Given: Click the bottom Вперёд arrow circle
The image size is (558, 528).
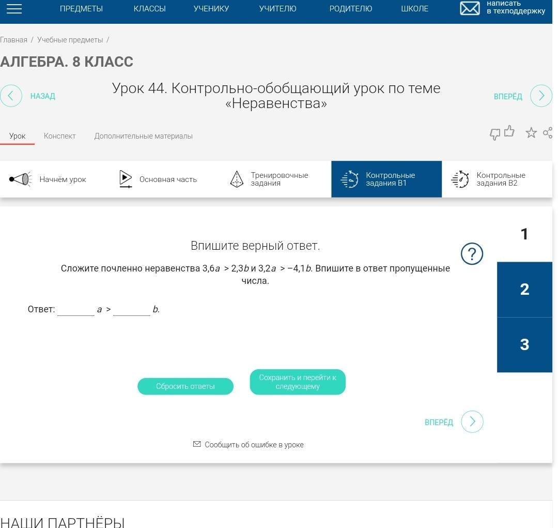Looking at the screenshot, I should point(472,422).
